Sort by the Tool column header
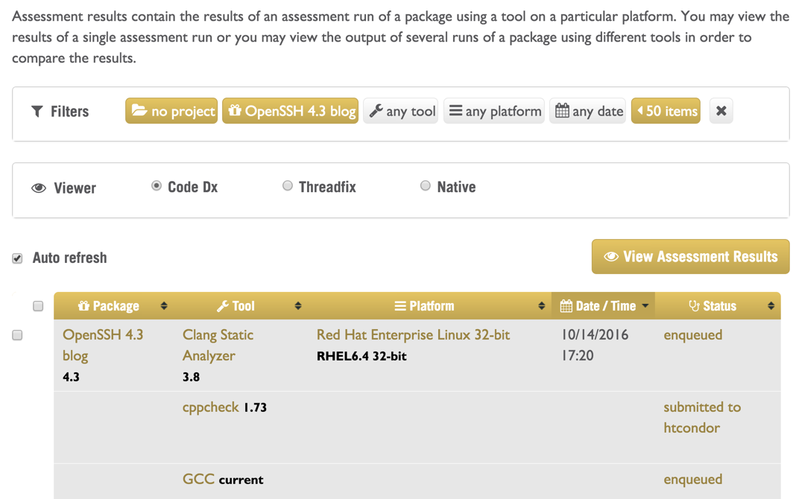 tap(240, 306)
